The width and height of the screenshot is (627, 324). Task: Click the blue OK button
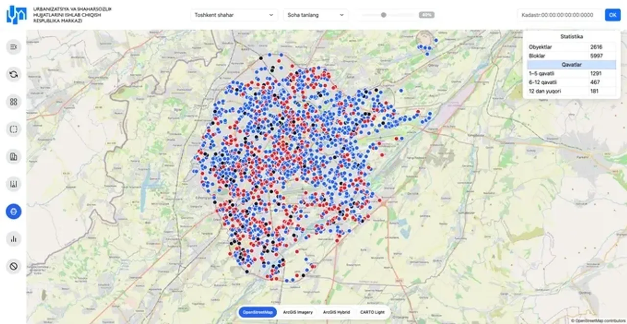pyautogui.click(x=612, y=15)
